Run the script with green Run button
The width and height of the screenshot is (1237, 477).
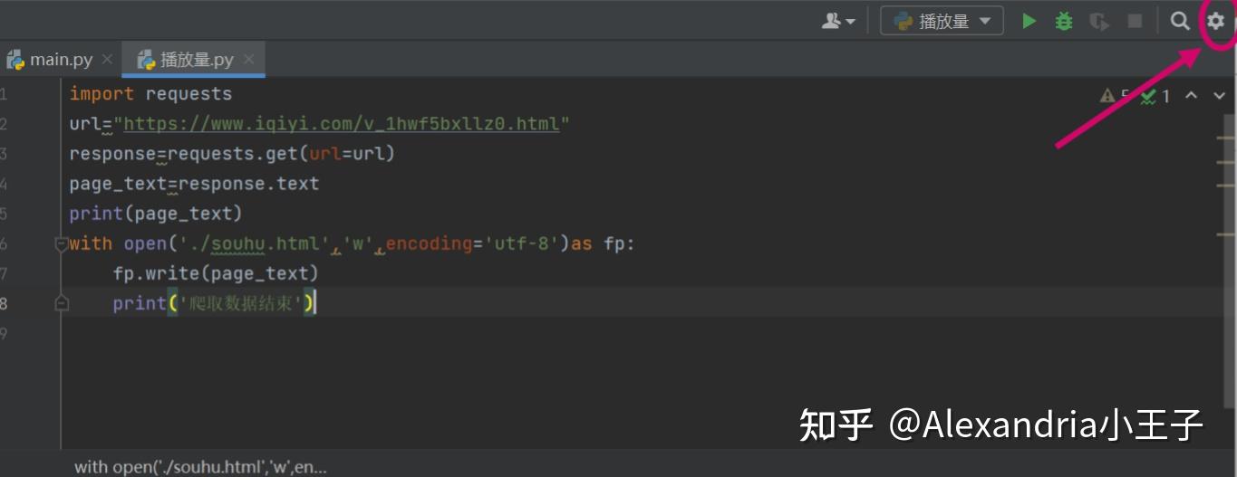1029,21
